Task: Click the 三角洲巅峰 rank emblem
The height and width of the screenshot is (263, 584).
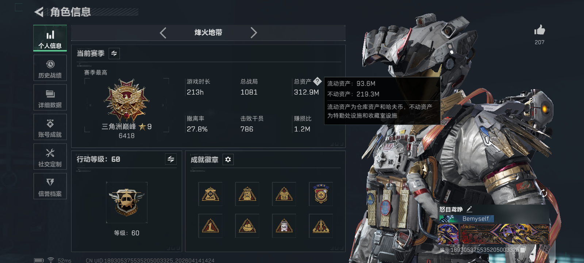Action: tap(126, 100)
